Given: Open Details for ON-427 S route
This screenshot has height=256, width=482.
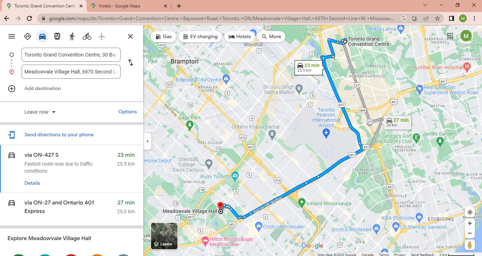Looking at the screenshot, I should (x=32, y=183).
